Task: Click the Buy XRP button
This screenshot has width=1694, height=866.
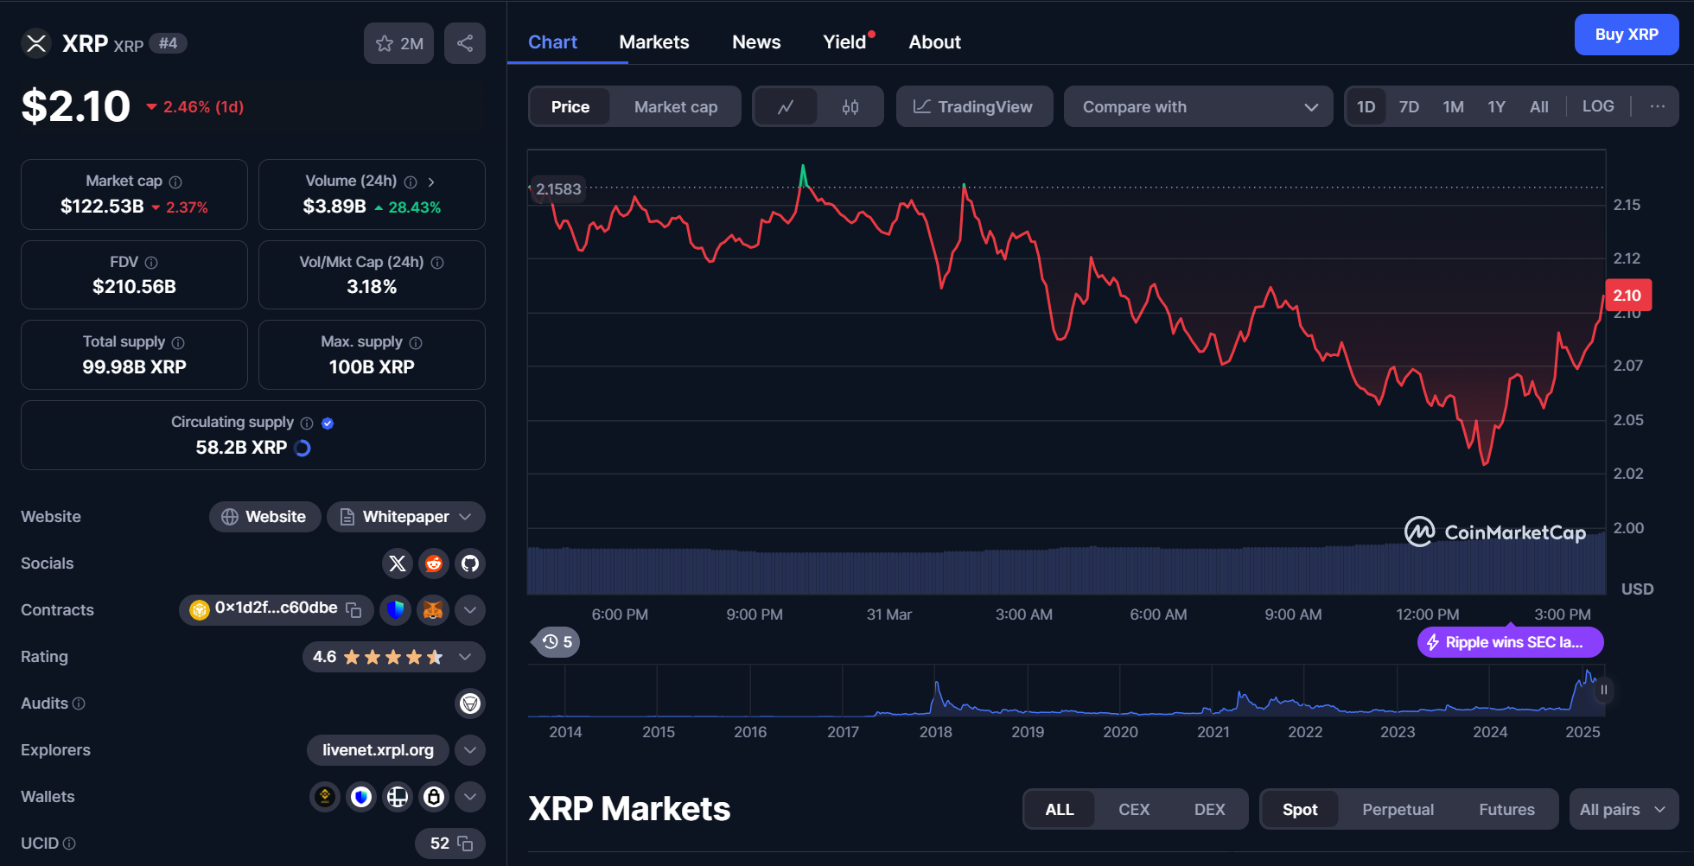Action: pos(1627,35)
